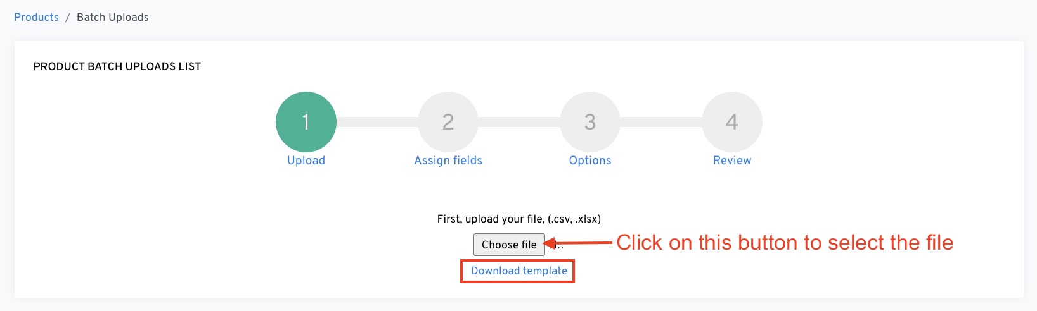Click progress bar between steps 1 and 2
Image resolution: width=1037 pixels, height=311 pixels.
[377, 122]
